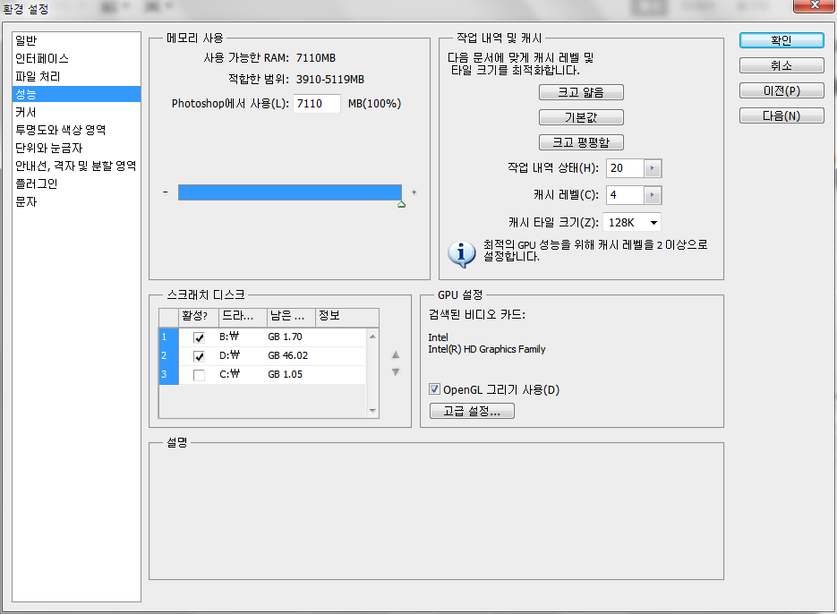Click the blue memory usage bar

[290, 192]
